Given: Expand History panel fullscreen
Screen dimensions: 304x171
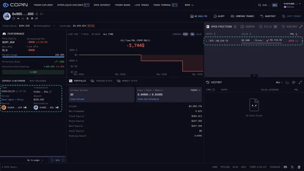Looking at the screenshot, I should click(x=300, y=83).
